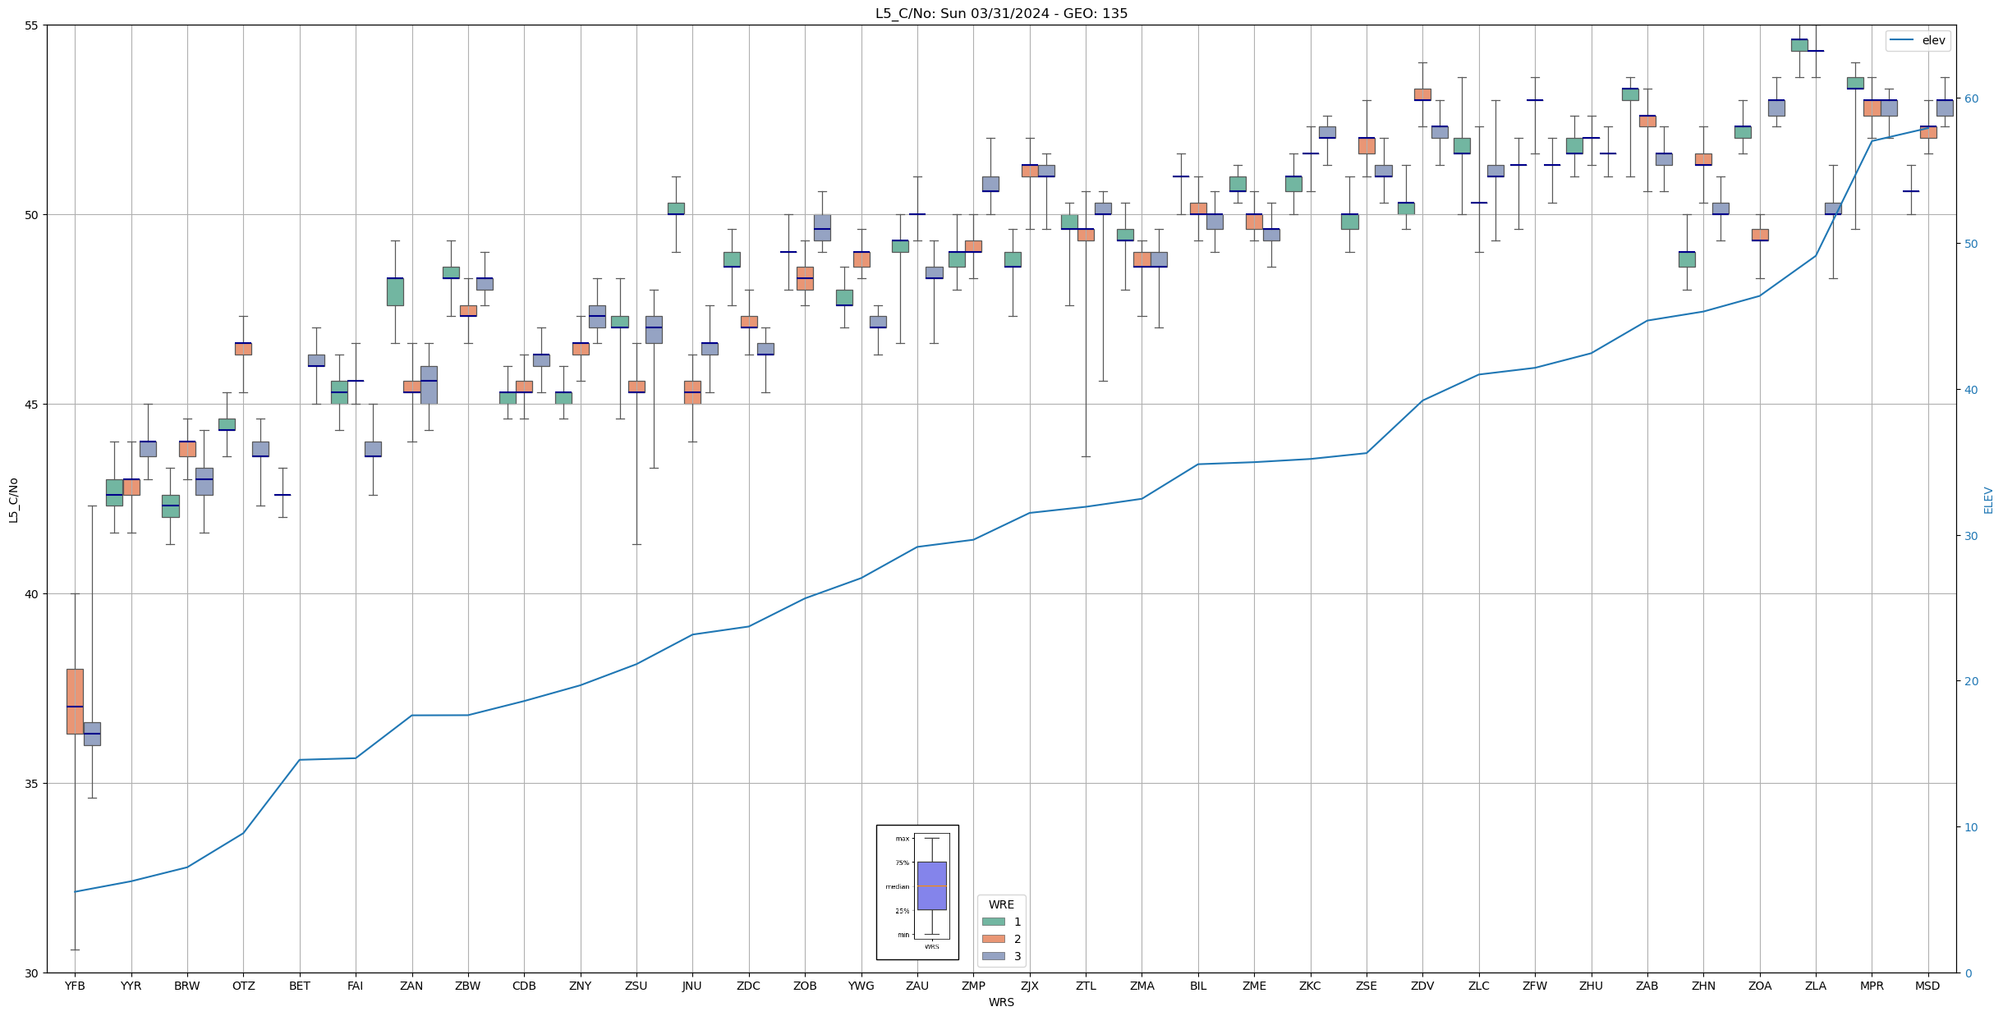This screenshot has width=2003, height=1016.
Task: Click the ZJX station tick label
Action: [x=1030, y=986]
